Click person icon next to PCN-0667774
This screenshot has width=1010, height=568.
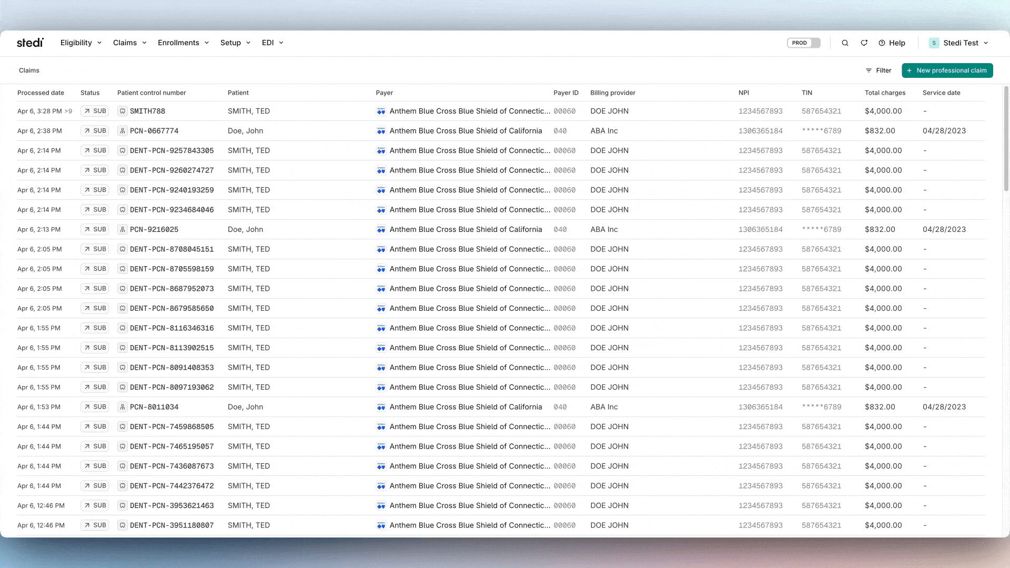[122, 131]
